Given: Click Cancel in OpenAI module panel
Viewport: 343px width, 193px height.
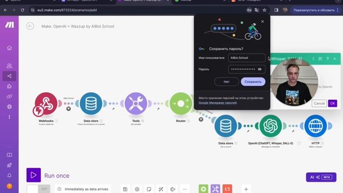Looking at the screenshot, I should point(319,103).
